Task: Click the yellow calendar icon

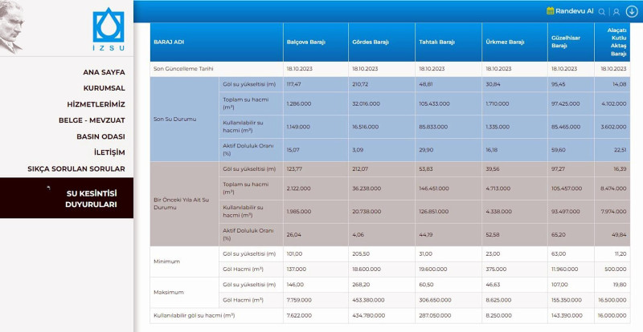Action: 551,11
